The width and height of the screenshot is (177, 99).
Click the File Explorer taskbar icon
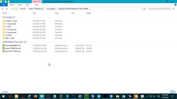coord(42,96)
